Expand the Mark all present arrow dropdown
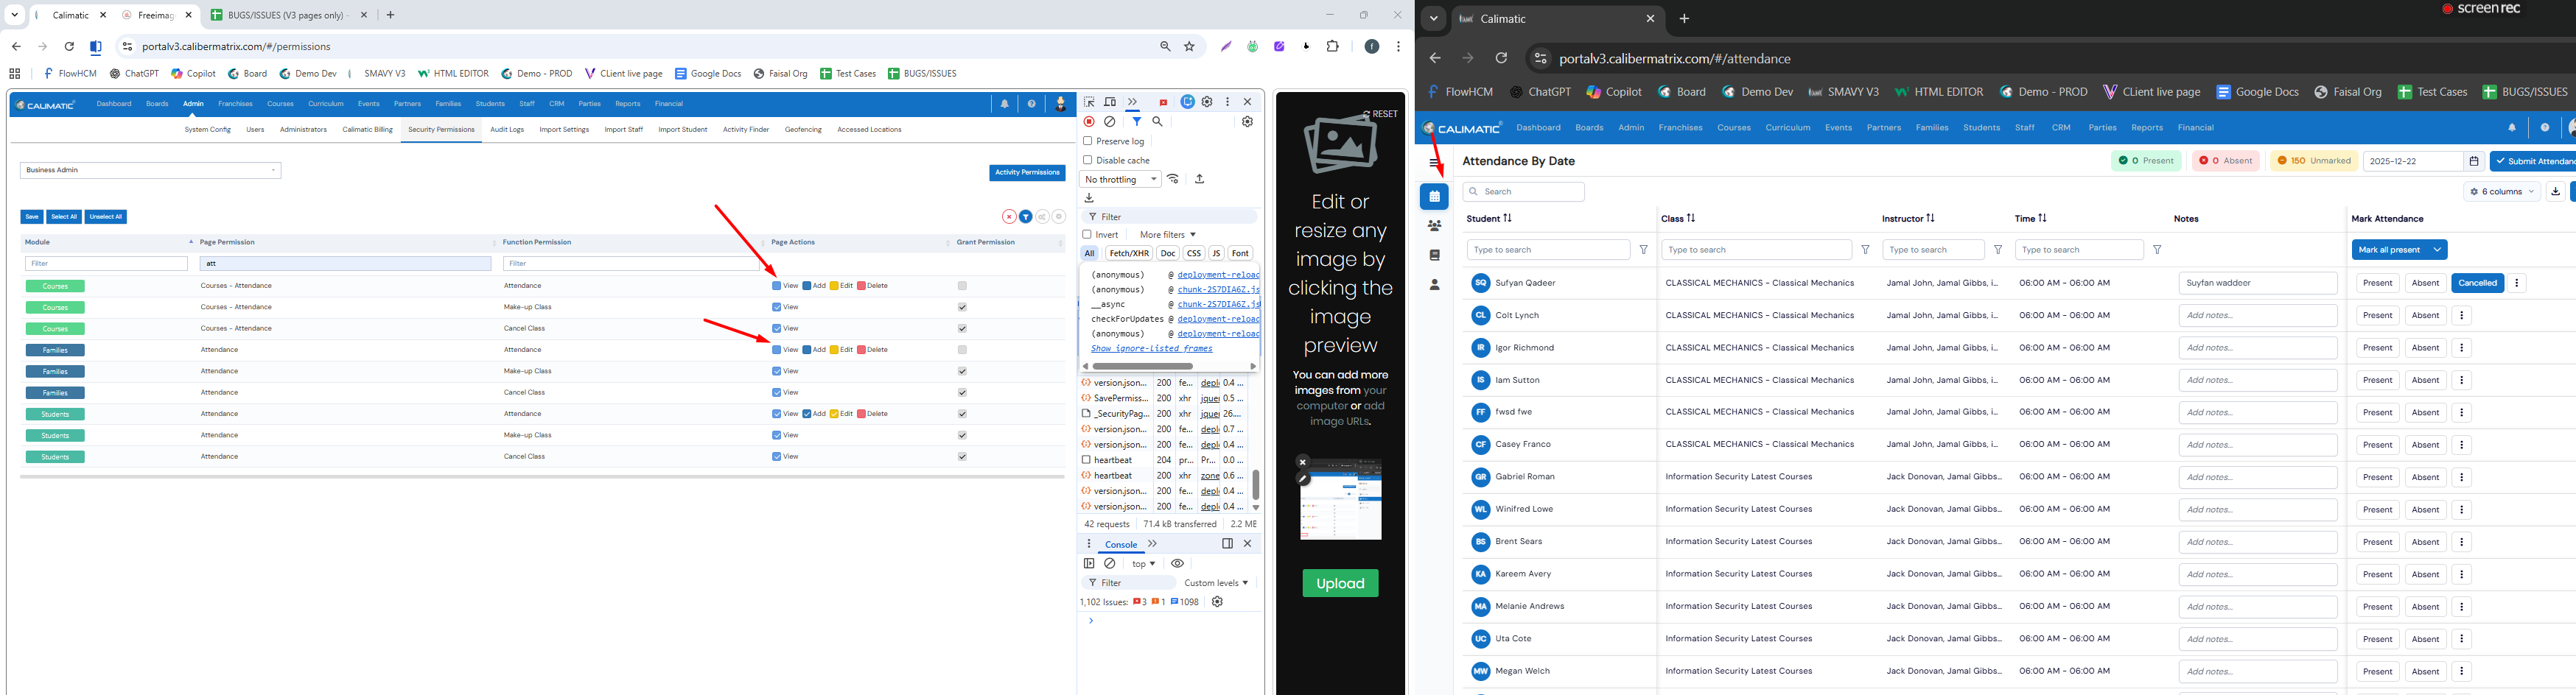Viewport: 2576px width, 695px height. pos(2437,250)
